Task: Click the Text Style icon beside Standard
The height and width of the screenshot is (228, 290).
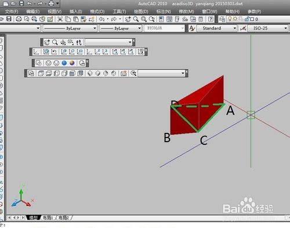Action: point(192,28)
